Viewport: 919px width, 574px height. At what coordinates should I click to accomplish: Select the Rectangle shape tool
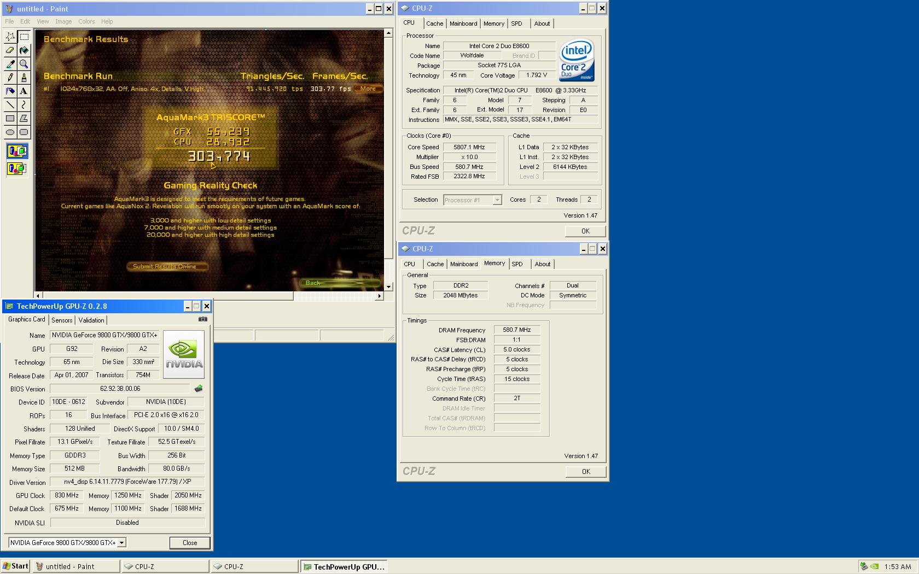pos(10,118)
